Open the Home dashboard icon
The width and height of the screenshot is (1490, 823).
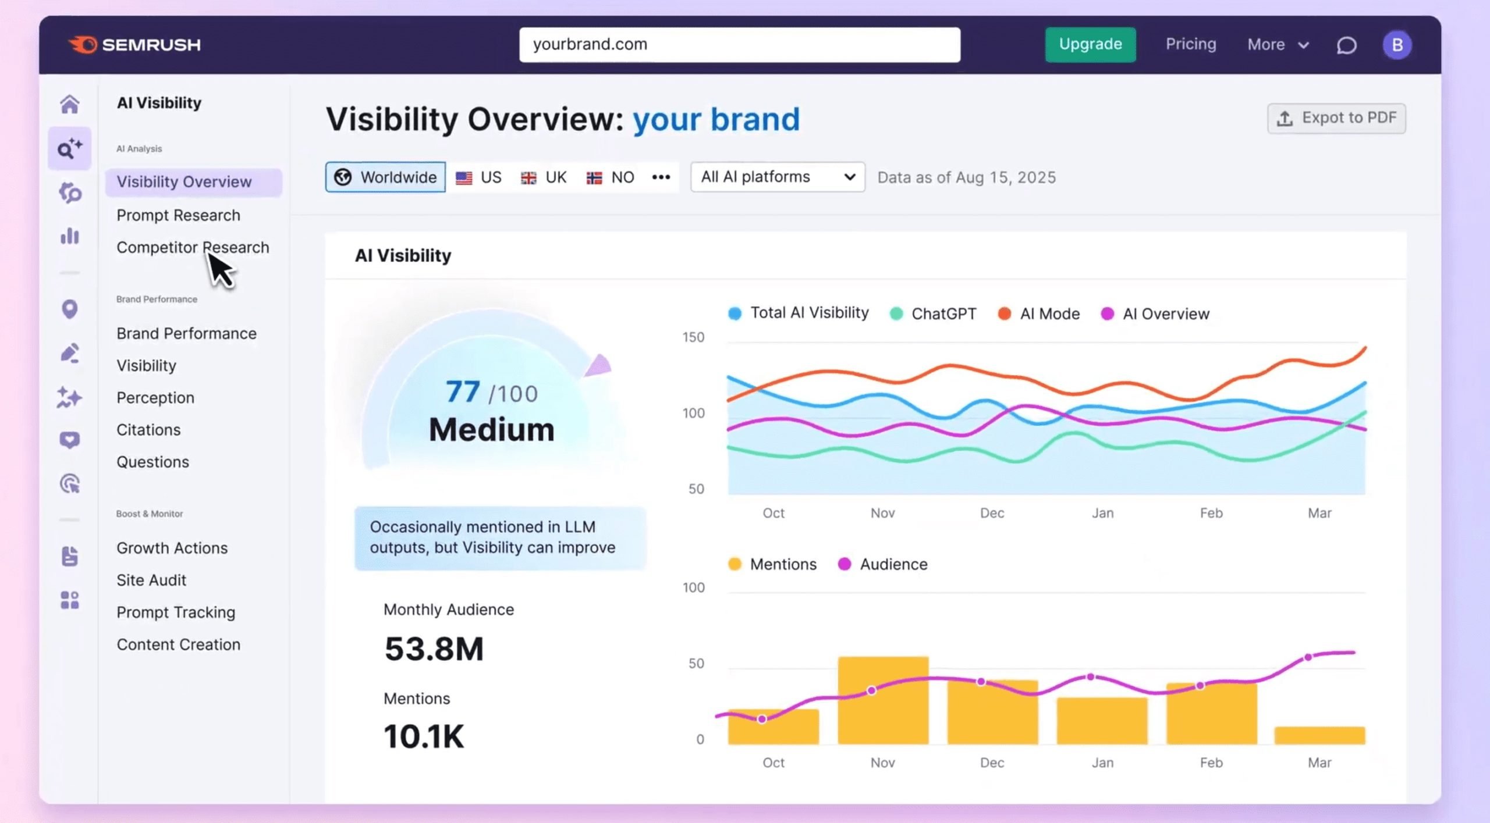tap(69, 104)
